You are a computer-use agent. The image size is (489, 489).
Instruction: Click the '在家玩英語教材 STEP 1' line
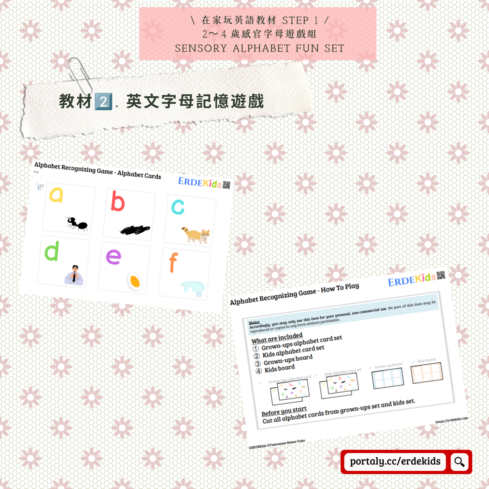tap(260, 20)
